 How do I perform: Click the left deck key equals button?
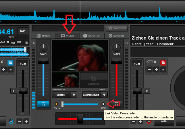point(11,70)
